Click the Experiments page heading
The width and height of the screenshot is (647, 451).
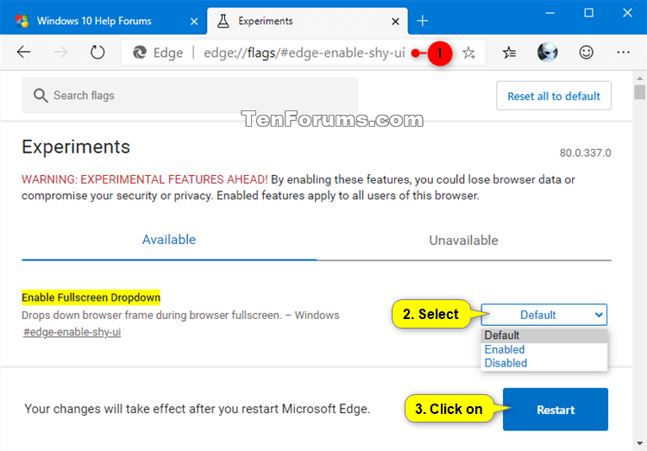point(76,147)
